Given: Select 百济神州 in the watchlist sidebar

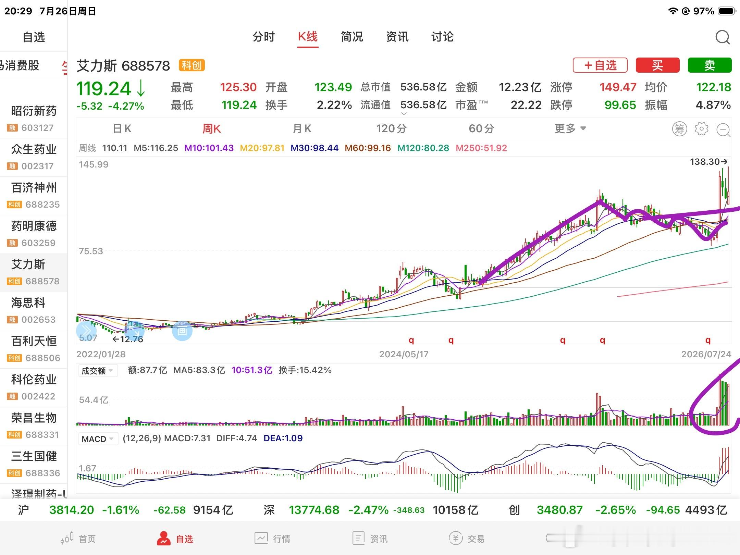Looking at the screenshot, I should [34, 196].
